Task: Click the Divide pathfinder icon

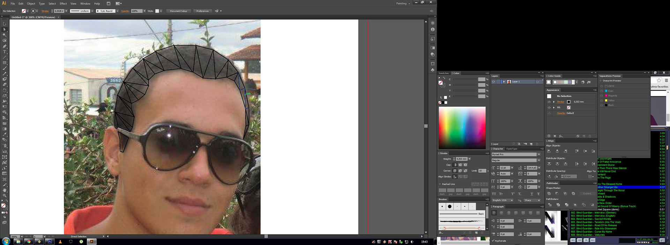Action: click(x=550, y=205)
